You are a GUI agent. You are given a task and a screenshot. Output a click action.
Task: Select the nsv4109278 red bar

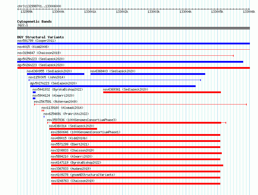tap(136, 178)
